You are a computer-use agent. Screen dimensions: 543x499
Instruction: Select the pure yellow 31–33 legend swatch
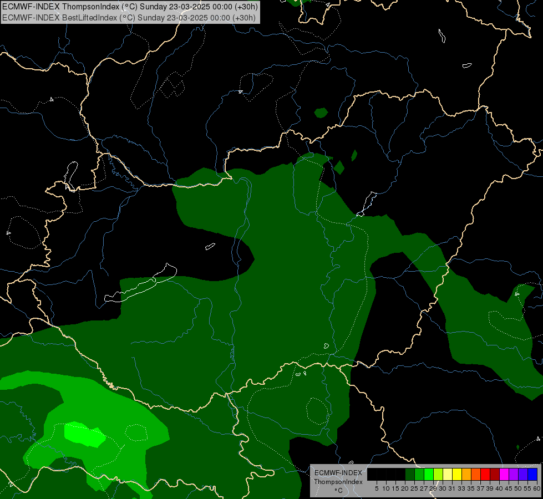pos(457,474)
